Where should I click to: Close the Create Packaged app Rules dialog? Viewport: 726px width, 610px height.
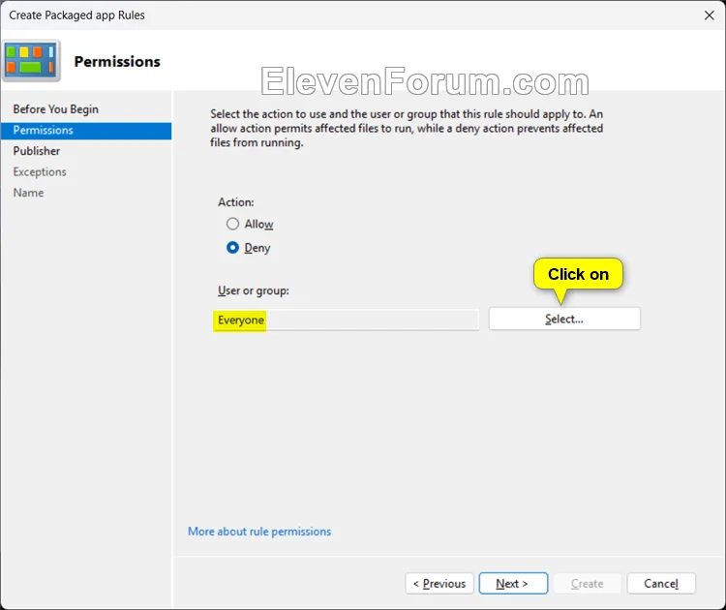[x=709, y=15]
